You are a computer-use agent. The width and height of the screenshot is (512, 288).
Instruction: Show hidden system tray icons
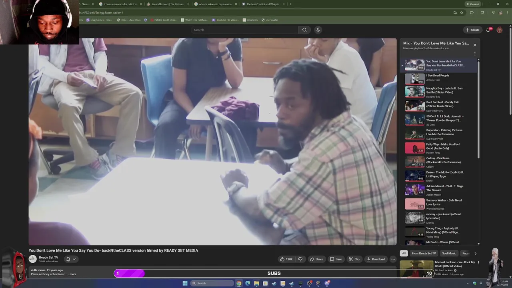pyautogui.click(x=468, y=283)
